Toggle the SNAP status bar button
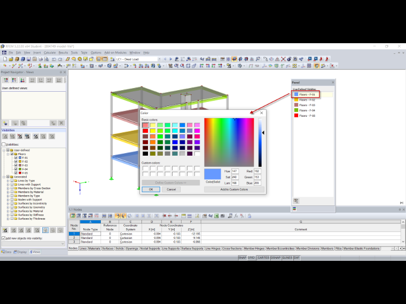The width and height of the screenshot is (406, 304). (x=243, y=258)
